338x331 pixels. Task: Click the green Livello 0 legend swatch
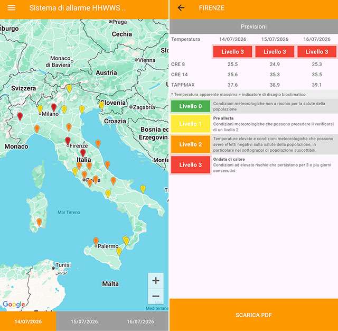(x=190, y=106)
